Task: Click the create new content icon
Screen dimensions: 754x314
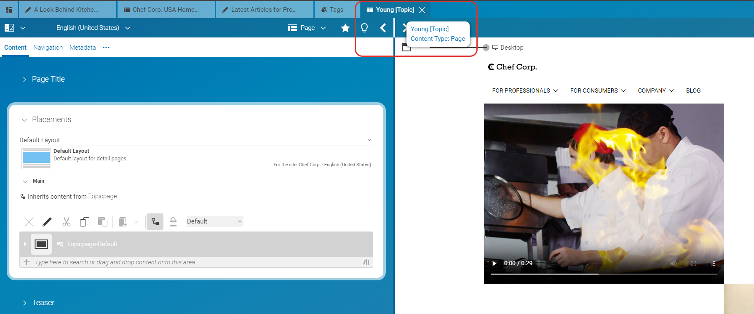Action: click(123, 222)
